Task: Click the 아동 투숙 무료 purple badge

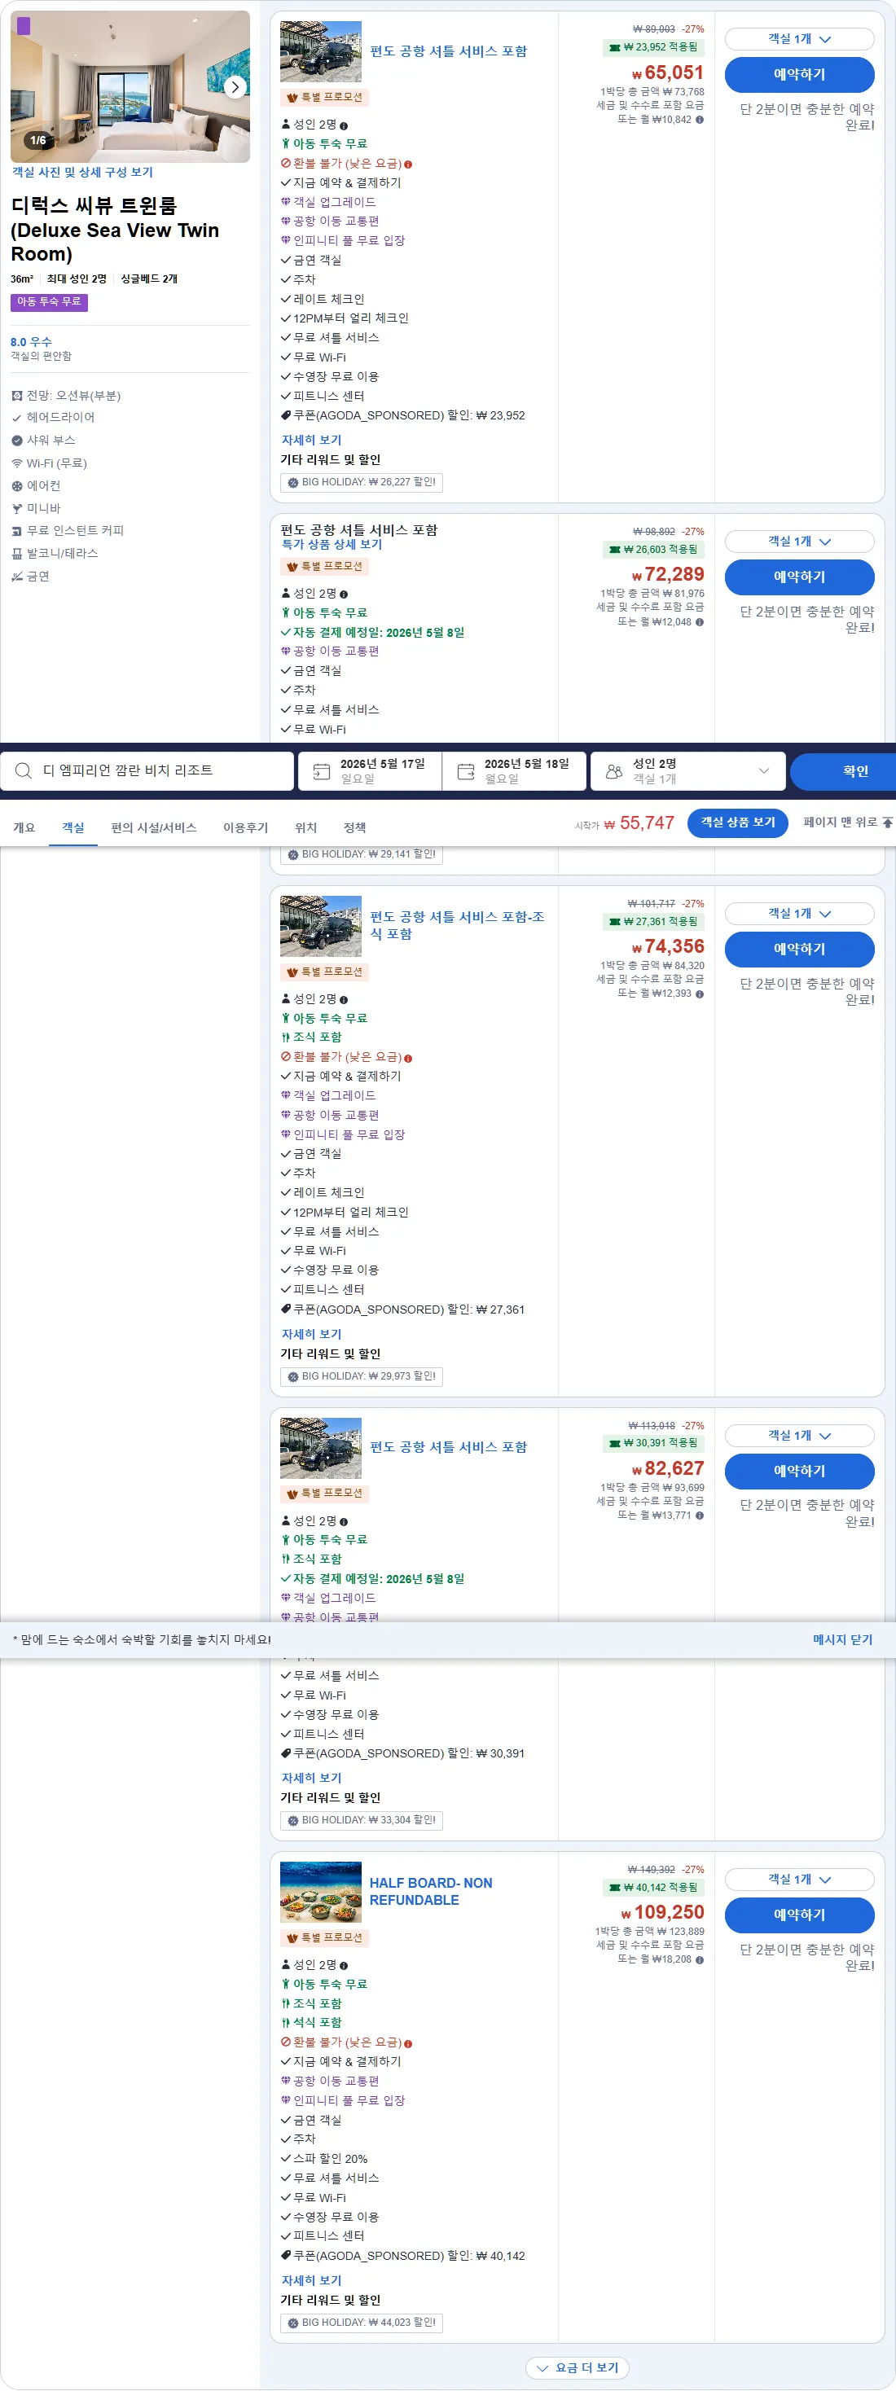Action: click(49, 301)
